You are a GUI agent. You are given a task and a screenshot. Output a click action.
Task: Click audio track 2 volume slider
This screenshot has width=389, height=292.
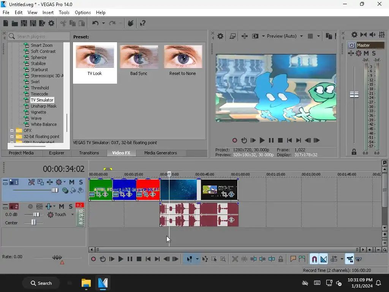[x=36, y=214]
